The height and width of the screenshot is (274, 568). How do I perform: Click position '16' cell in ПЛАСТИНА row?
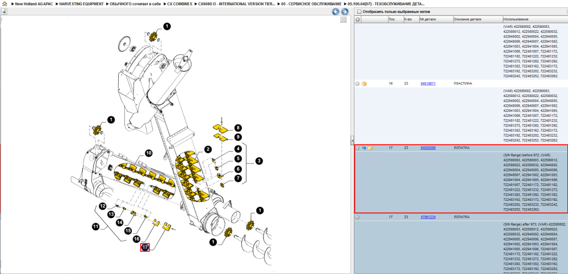[391, 83]
